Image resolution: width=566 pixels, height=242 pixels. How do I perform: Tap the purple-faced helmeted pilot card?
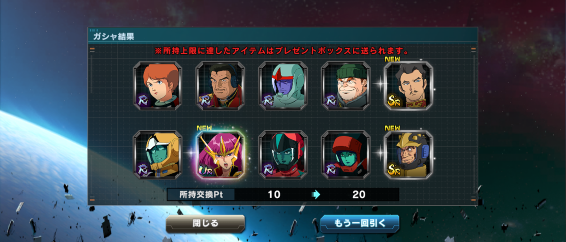pos(283,86)
